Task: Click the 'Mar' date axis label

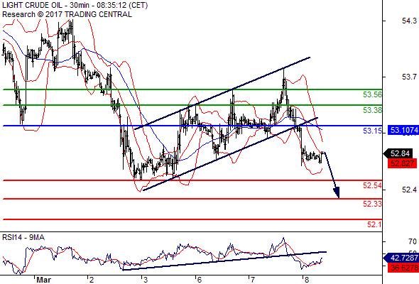Action: click(43, 280)
